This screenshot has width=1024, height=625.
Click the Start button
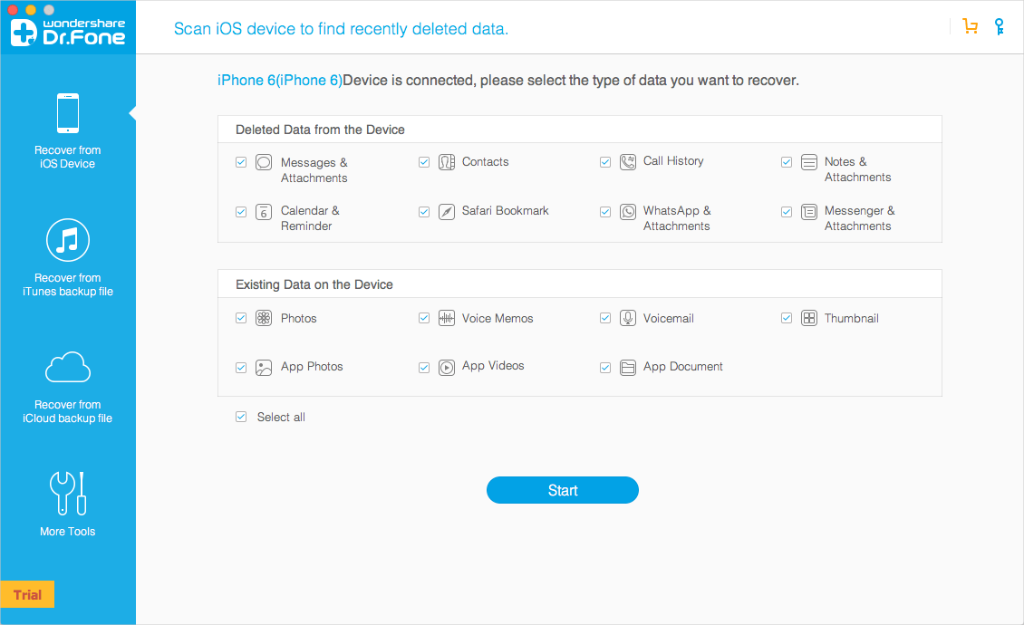[562, 490]
